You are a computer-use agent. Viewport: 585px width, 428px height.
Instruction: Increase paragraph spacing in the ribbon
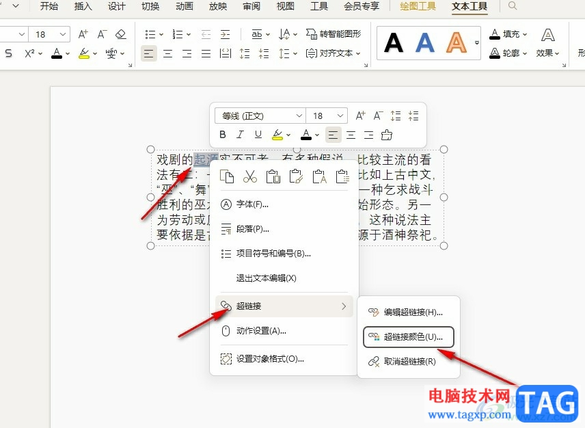tap(245, 53)
